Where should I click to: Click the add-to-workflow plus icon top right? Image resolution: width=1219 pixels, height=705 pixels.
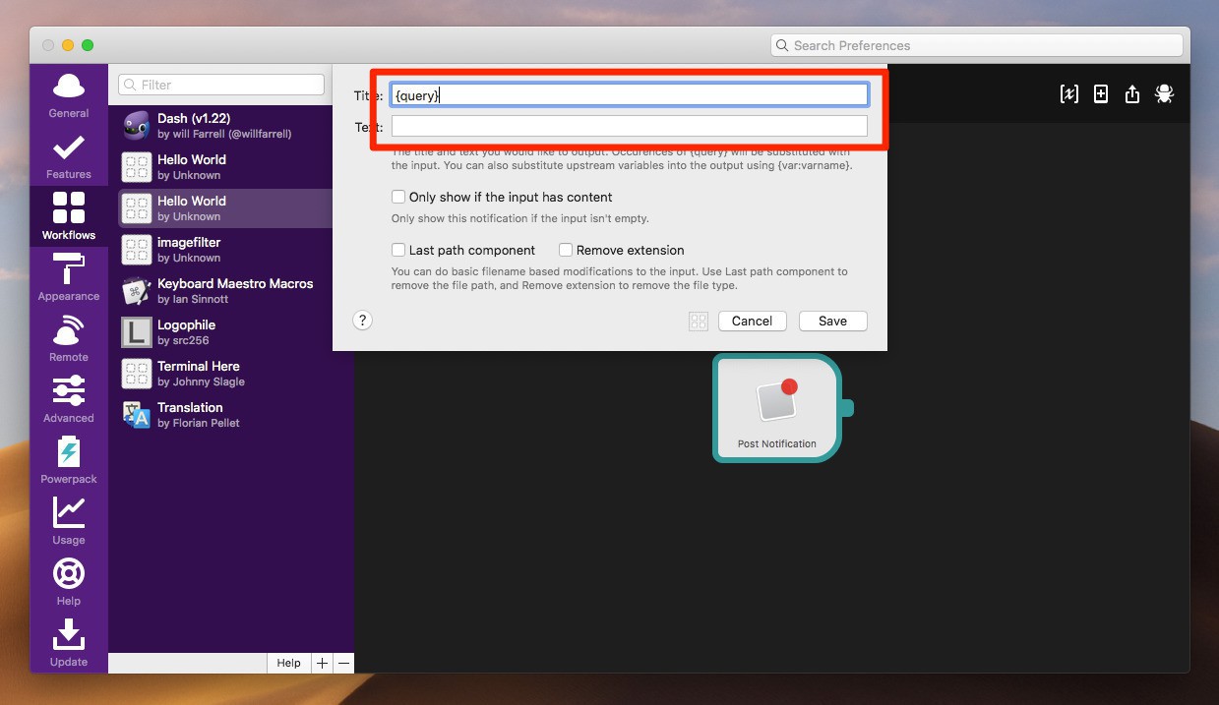(1101, 93)
